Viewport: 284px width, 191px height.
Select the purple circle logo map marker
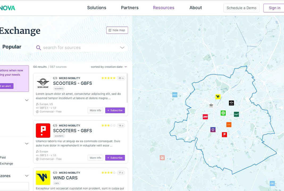click(x=213, y=129)
